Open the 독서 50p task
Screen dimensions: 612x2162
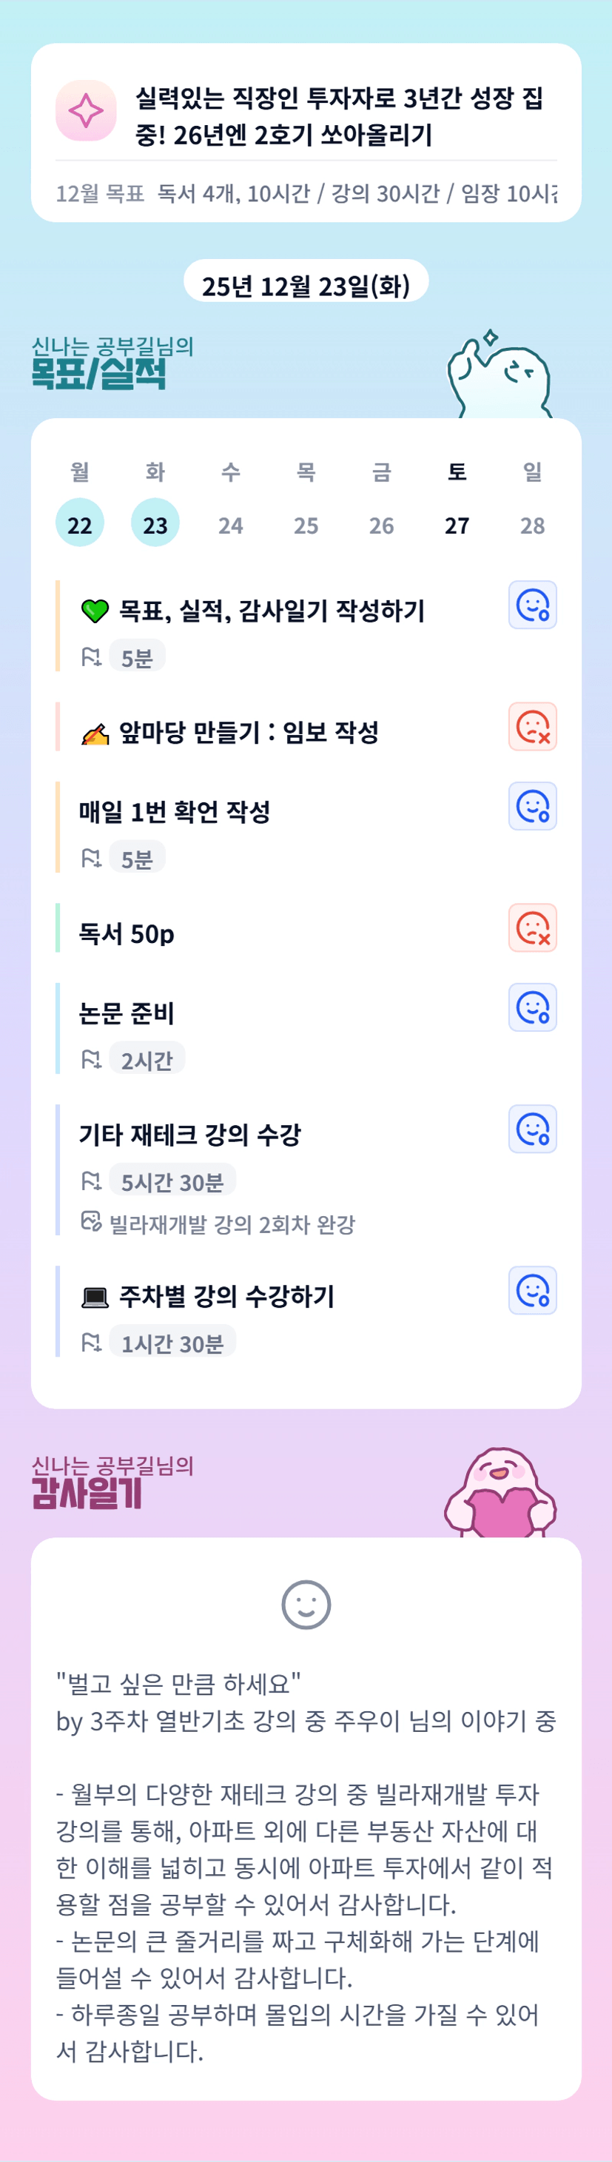pyautogui.click(x=127, y=934)
